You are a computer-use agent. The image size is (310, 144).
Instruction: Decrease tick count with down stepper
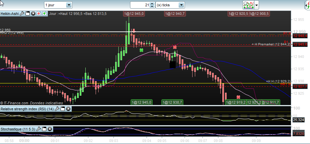(152, 7)
